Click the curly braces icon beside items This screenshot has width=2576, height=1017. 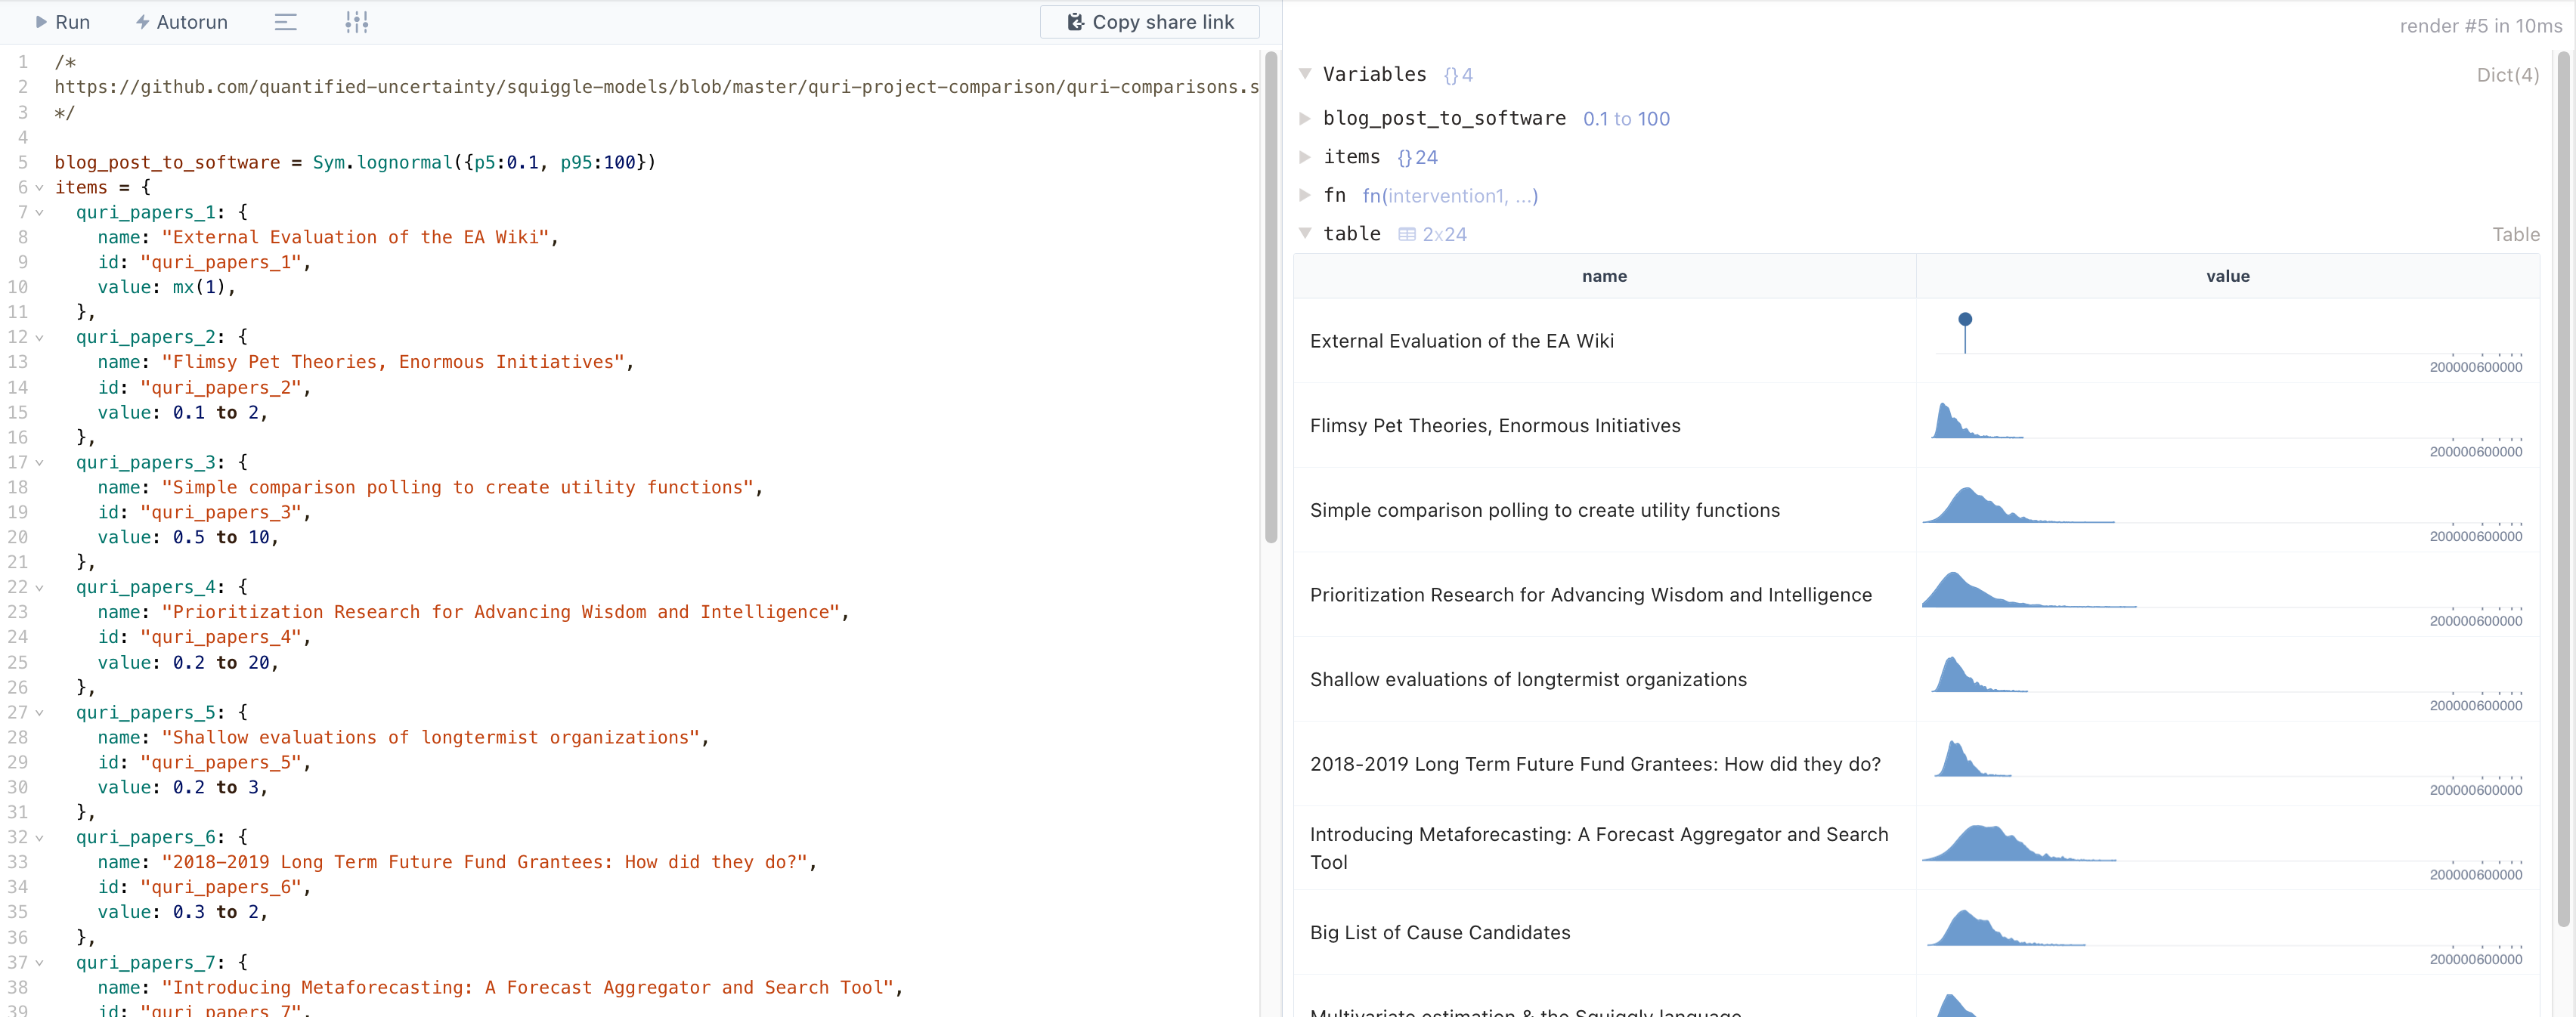pos(1404,158)
